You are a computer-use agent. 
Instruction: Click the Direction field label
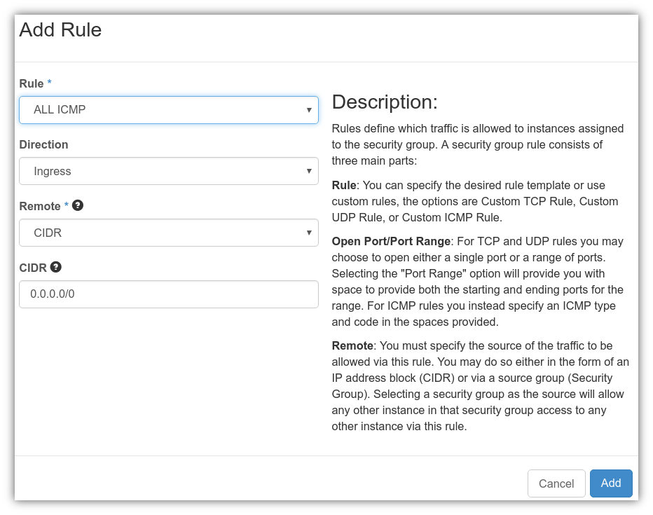coord(43,144)
